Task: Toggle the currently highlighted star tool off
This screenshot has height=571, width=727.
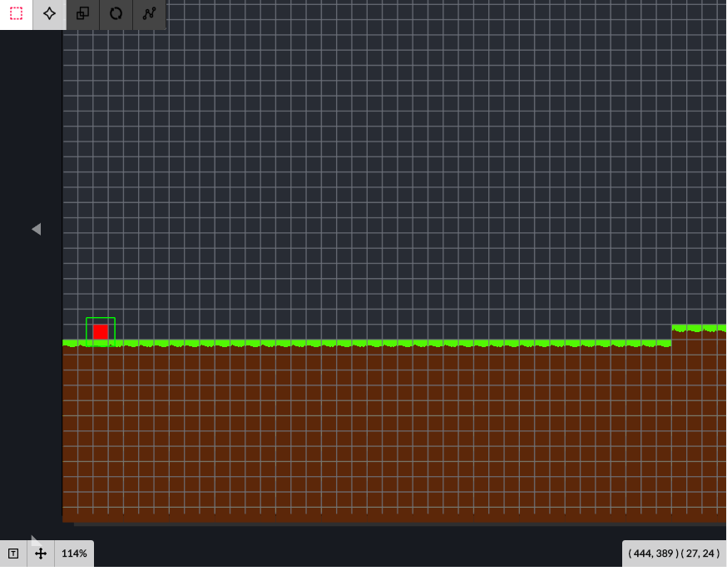Action: [x=48, y=14]
